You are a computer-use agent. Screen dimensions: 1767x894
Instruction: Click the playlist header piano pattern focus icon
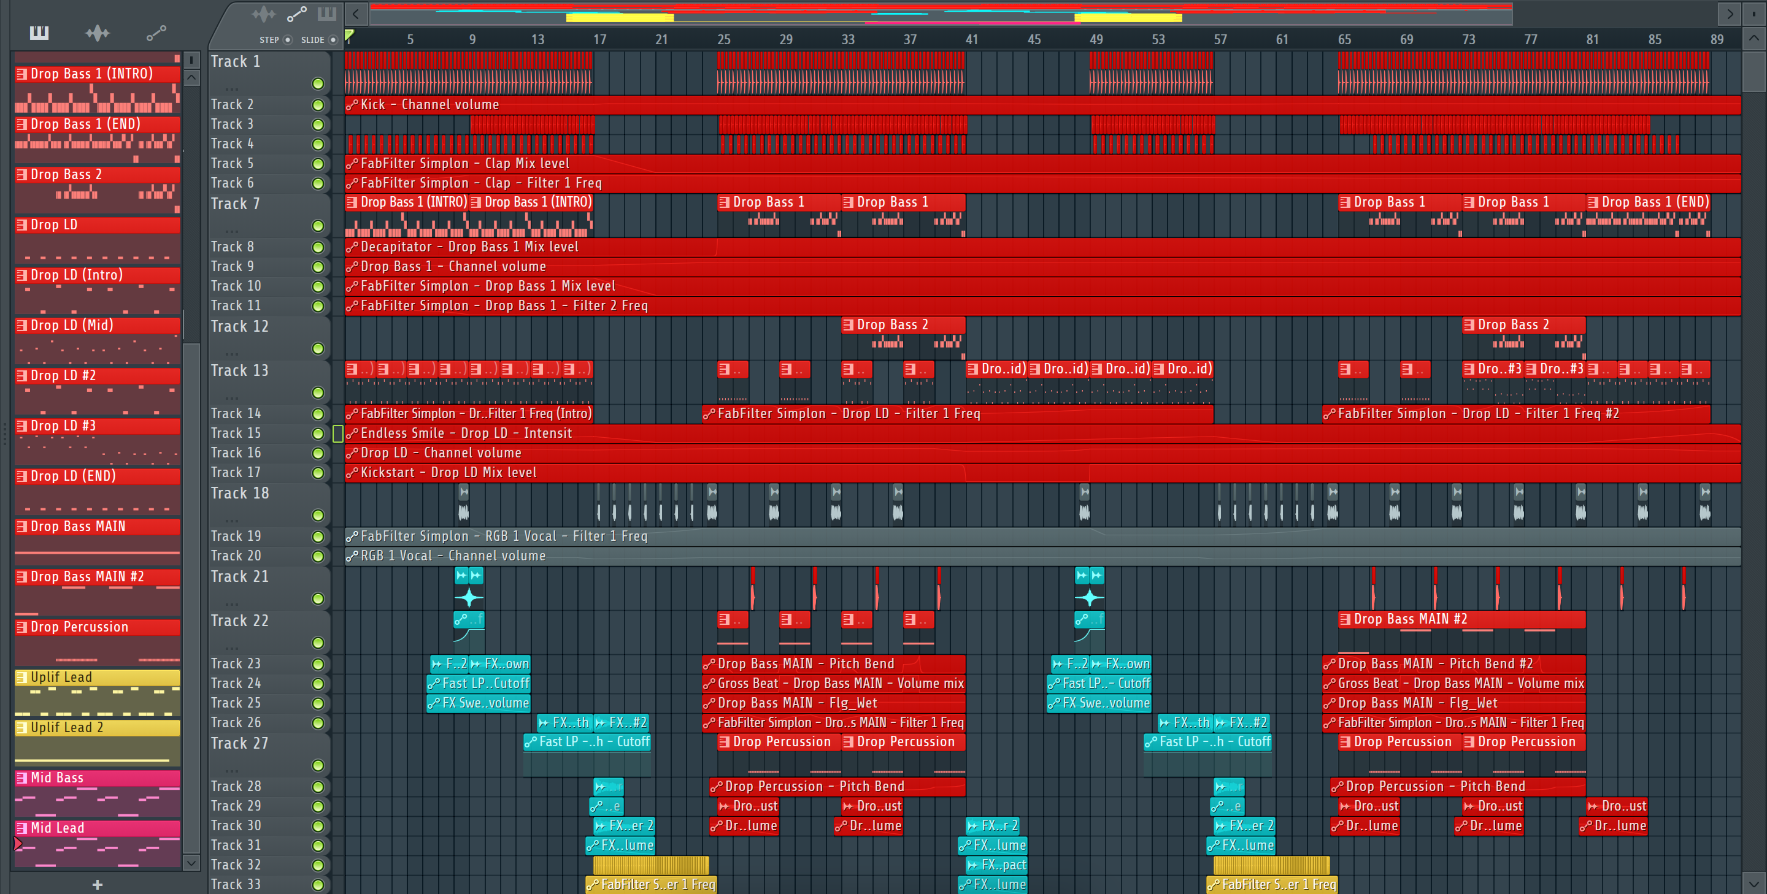326,13
